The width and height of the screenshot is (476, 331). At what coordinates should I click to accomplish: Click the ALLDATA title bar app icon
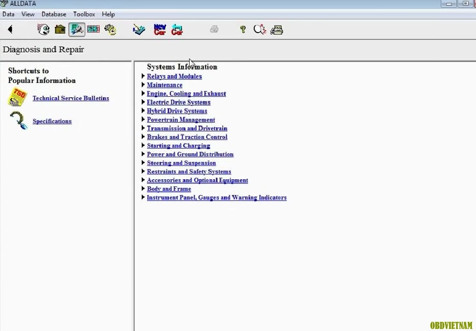coord(4,4)
